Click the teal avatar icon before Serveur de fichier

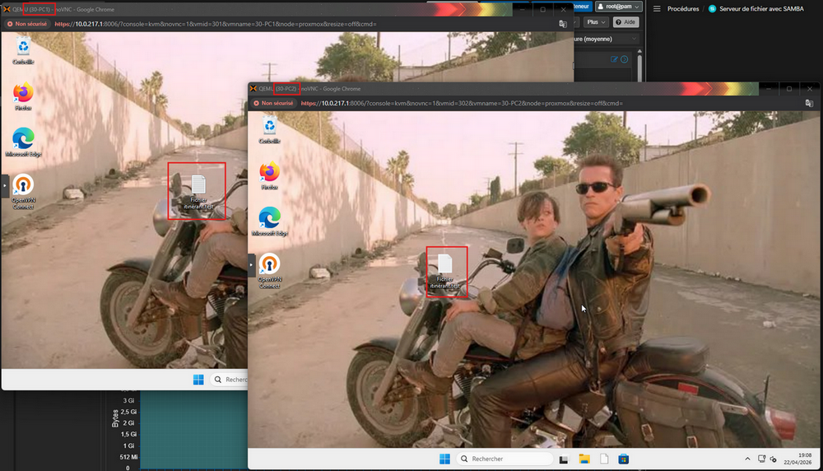click(712, 9)
